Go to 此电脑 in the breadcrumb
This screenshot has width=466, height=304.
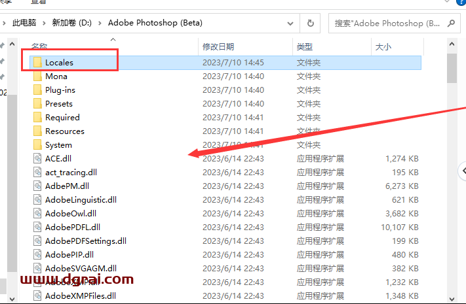click(24, 23)
